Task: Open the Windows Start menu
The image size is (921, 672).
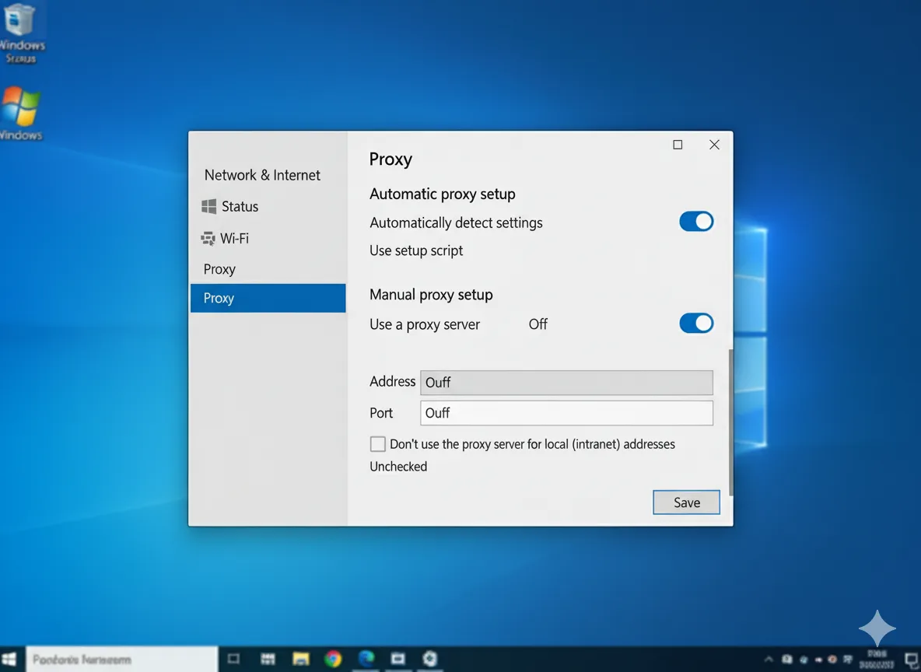Action: 10,660
